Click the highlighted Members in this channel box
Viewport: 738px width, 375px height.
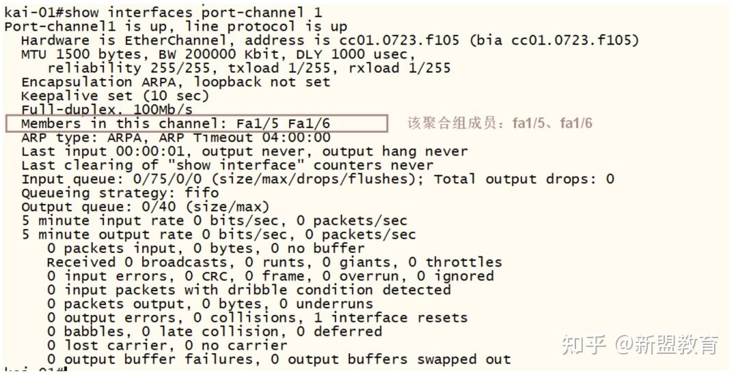pos(197,123)
